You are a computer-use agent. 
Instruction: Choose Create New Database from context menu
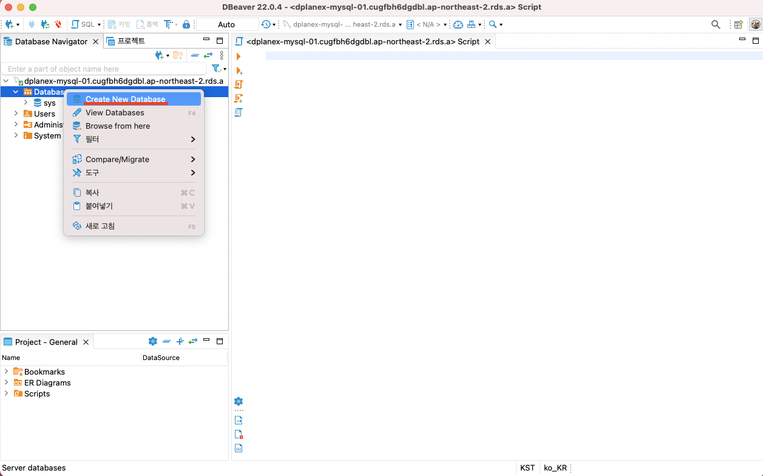tap(125, 99)
